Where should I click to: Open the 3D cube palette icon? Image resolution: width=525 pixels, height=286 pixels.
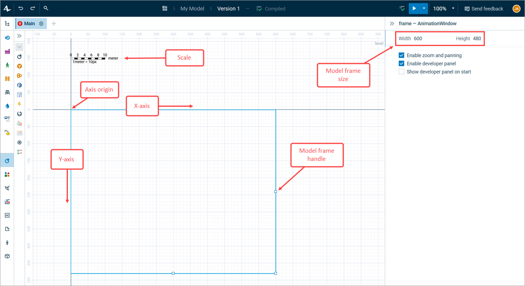point(7,256)
